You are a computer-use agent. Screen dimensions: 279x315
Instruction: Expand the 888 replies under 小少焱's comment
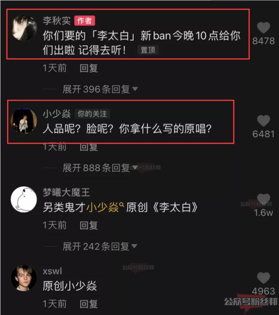coord(100,168)
